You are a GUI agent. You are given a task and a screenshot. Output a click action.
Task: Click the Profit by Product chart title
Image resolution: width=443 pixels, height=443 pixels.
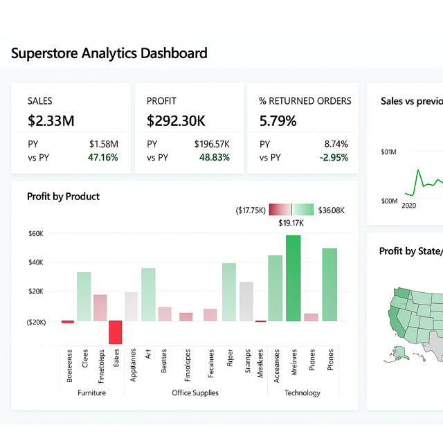[x=63, y=197]
